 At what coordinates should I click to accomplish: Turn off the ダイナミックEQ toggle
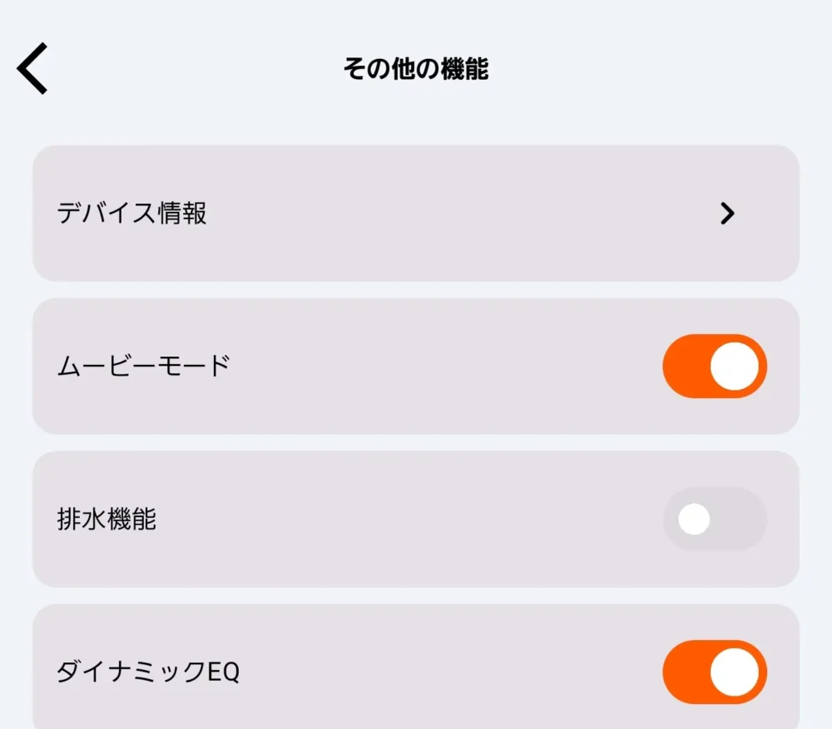pos(715,672)
